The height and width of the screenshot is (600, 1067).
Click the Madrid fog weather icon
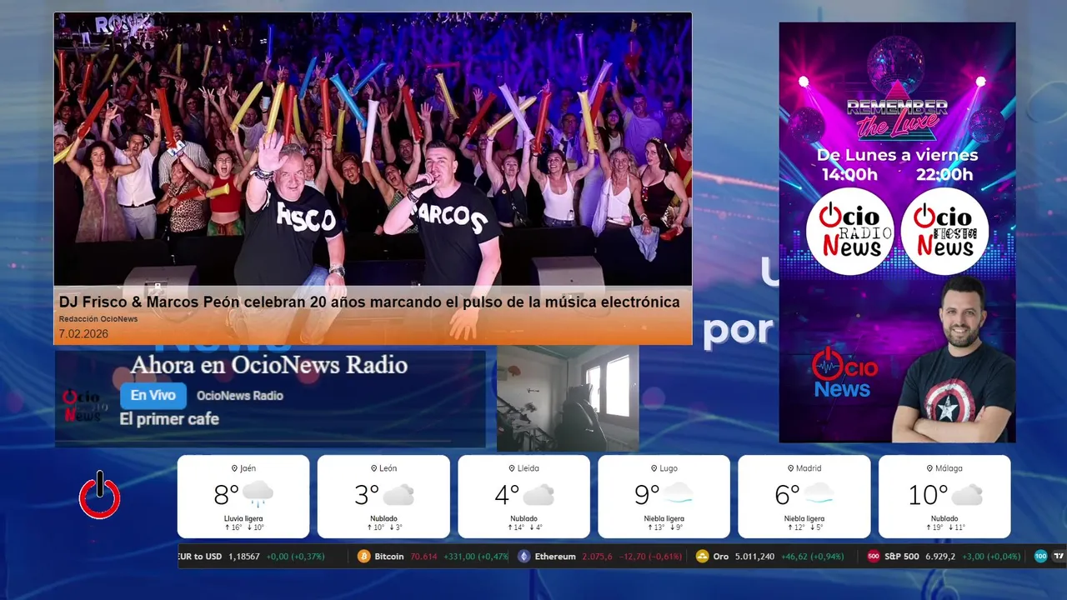(819, 493)
